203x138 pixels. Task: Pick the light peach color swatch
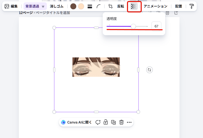[x=81, y=6]
